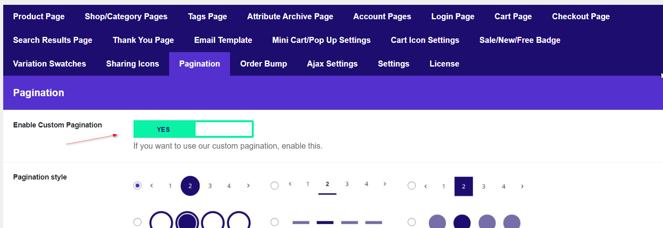Click next arrow in square pagination preview

click(x=522, y=186)
